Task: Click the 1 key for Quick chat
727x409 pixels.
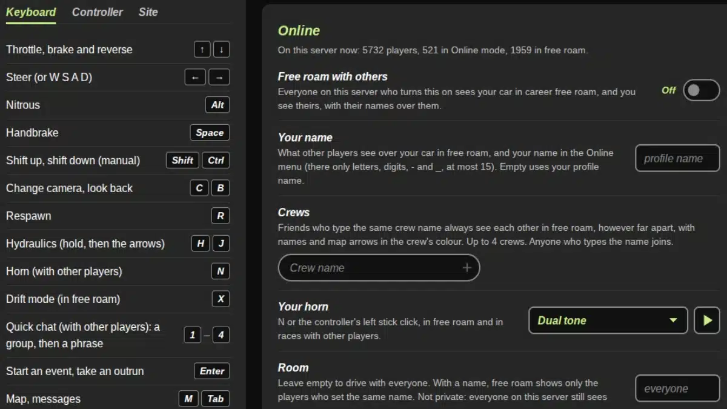Action: 193,335
